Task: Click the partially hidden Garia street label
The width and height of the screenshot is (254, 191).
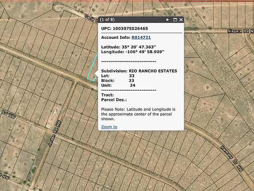Action: 91,19
